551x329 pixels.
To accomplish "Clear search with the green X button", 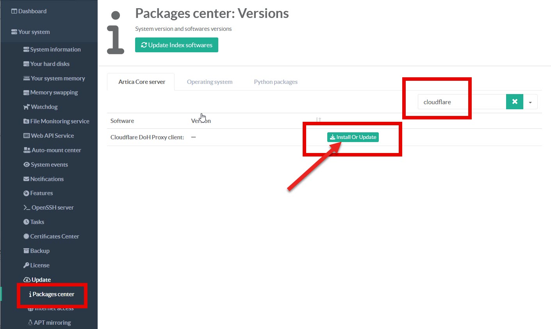I will click(514, 102).
